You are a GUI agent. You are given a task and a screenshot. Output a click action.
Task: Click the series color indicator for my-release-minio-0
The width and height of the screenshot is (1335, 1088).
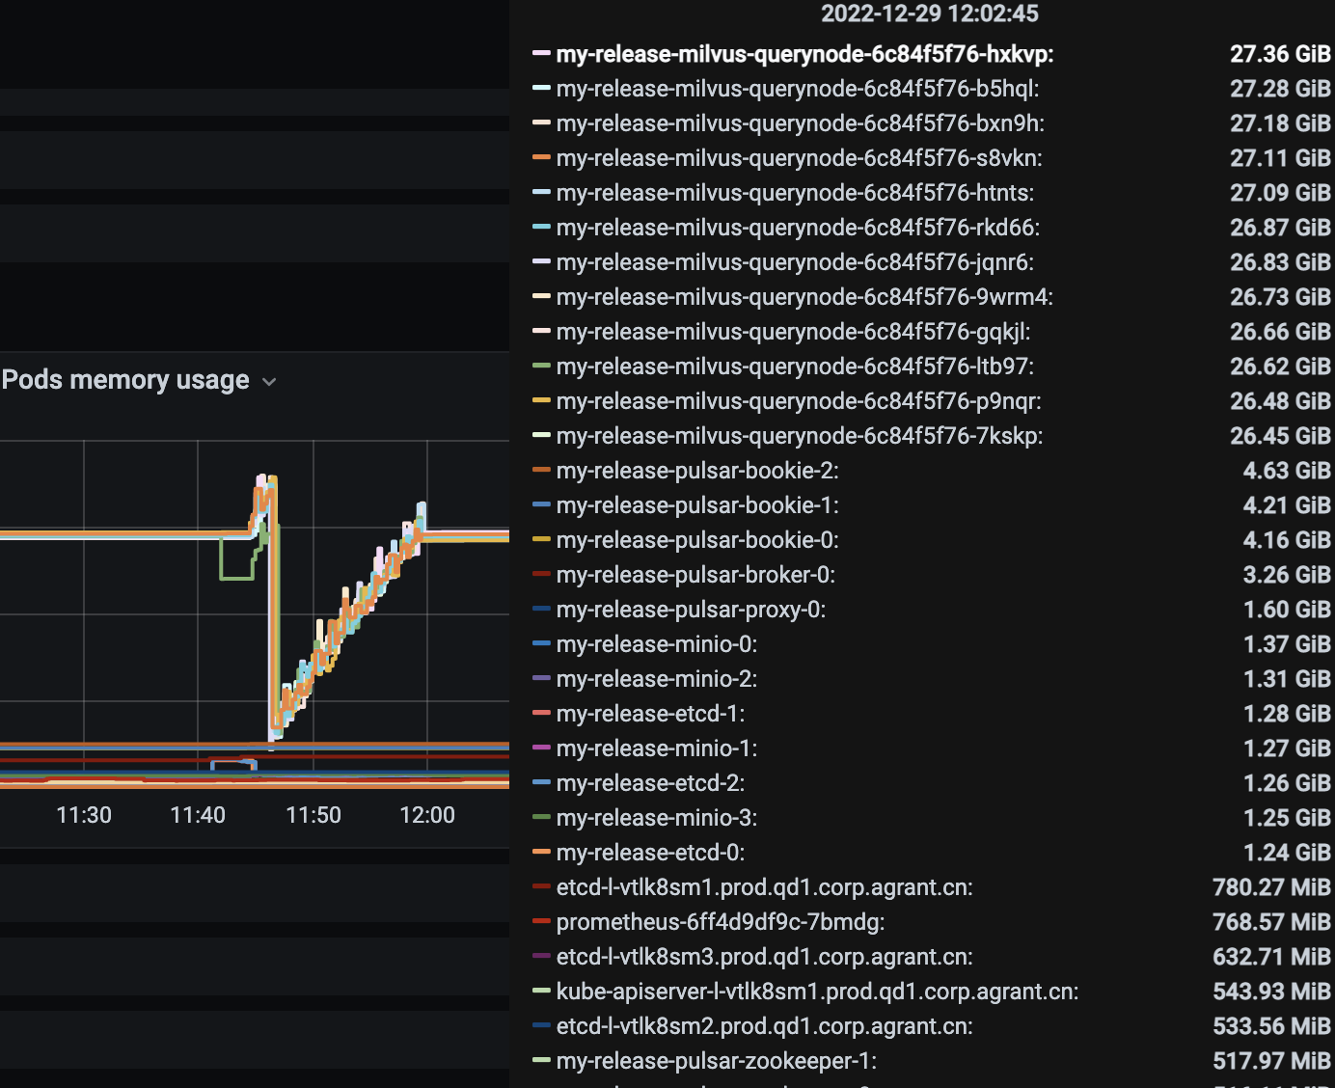(540, 644)
